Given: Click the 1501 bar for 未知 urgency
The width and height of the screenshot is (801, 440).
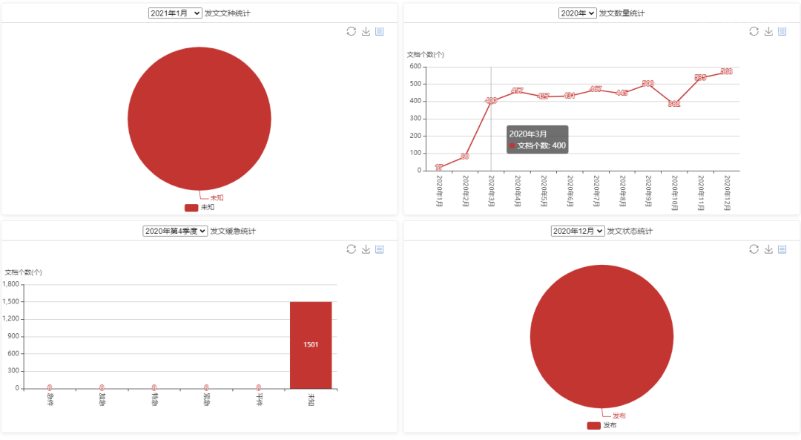Looking at the screenshot, I should point(311,344).
